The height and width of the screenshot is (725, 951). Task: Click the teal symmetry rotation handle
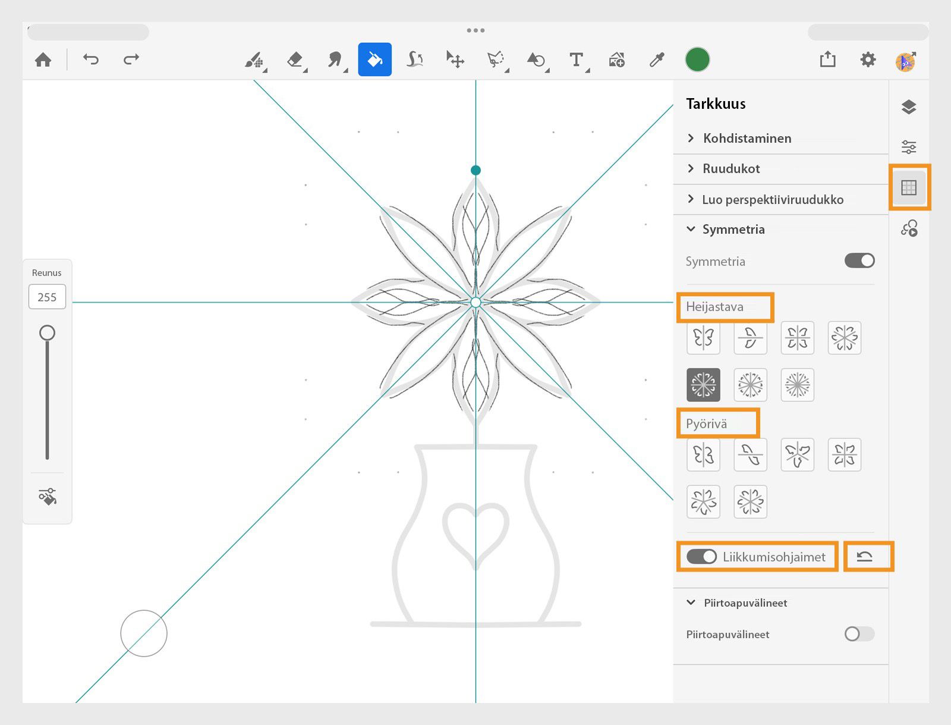475,170
